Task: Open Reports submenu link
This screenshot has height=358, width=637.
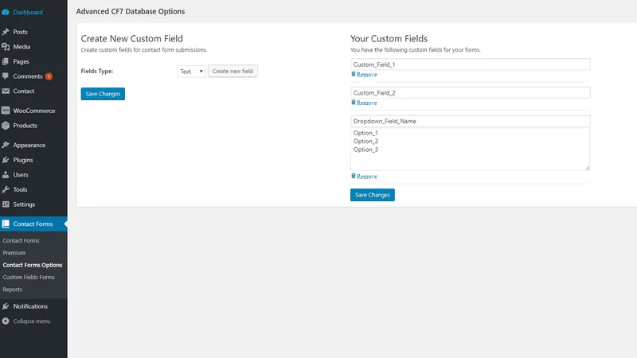Action: 13,290
